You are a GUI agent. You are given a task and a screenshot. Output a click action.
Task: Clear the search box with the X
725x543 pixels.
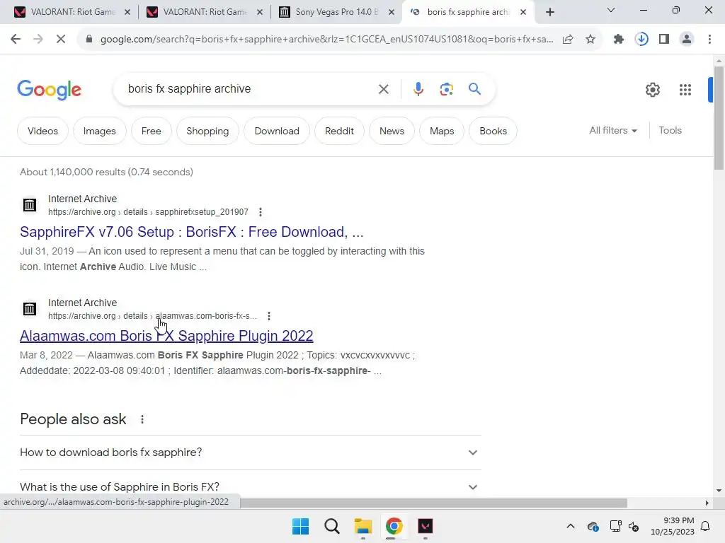[x=383, y=89]
